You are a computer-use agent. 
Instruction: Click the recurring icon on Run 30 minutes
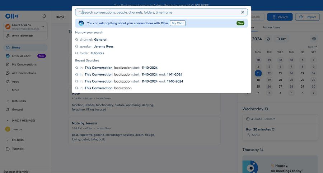pyautogui.click(x=273, y=129)
